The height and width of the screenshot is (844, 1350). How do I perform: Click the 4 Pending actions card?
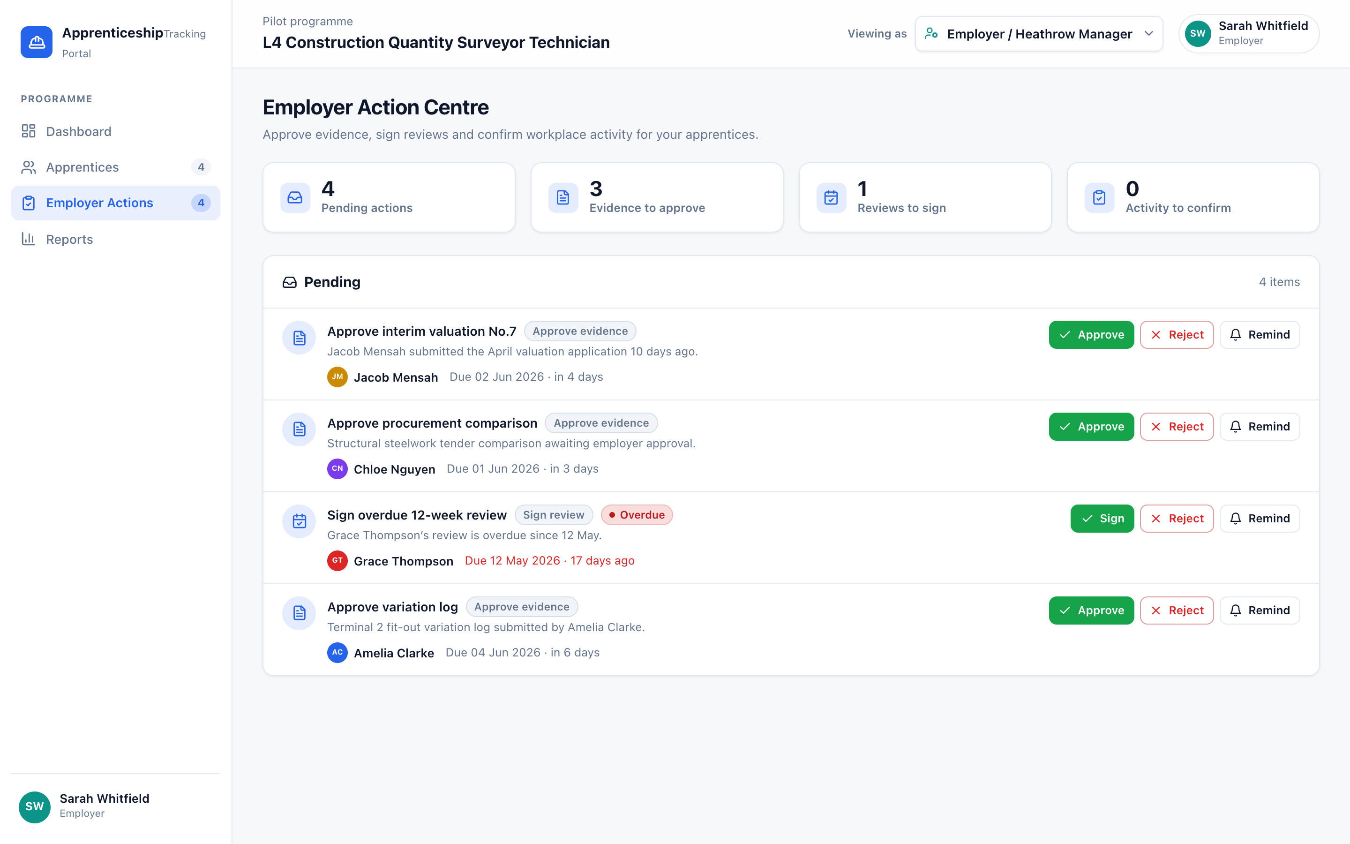tap(389, 197)
